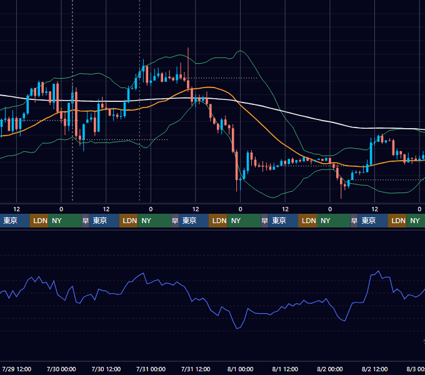Select the LDN session block on 7/30
The height and width of the screenshot is (375, 425).
point(129,221)
